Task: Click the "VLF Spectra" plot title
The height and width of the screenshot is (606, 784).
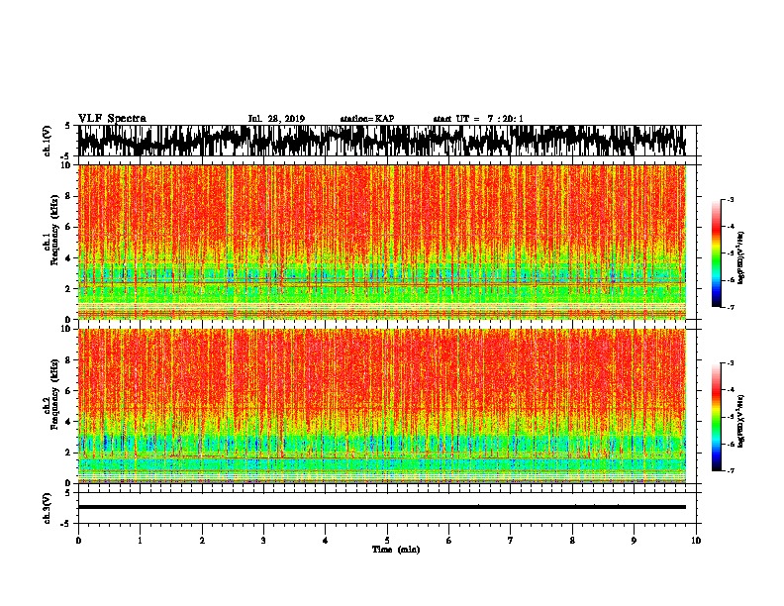Action: point(112,118)
